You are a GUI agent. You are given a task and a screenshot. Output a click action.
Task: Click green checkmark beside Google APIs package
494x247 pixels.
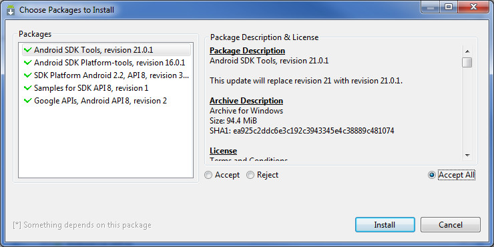28,101
